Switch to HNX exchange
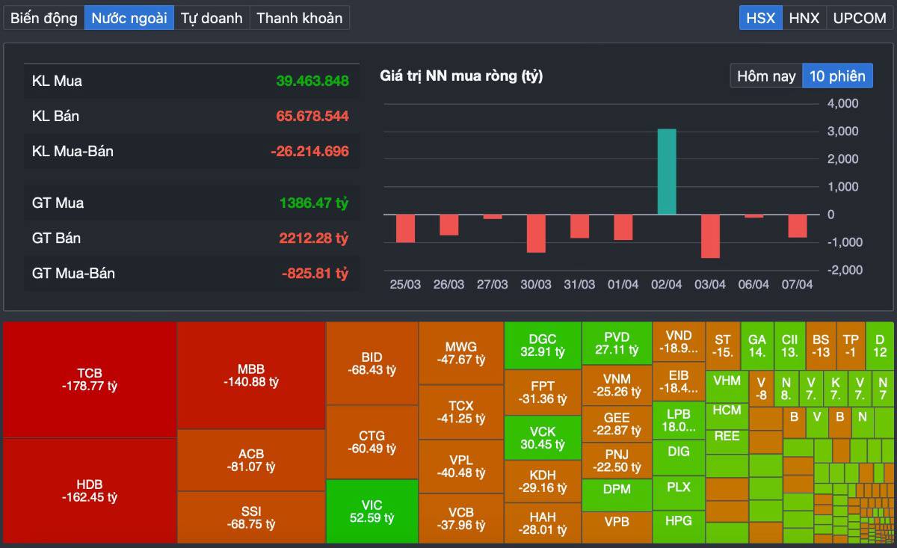The width and height of the screenshot is (897, 548). (804, 18)
